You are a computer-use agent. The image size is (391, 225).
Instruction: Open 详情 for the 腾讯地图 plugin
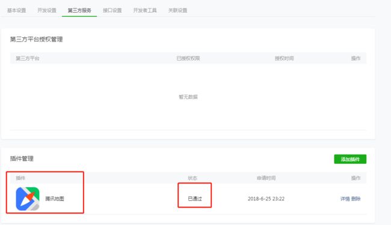click(345, 199)
